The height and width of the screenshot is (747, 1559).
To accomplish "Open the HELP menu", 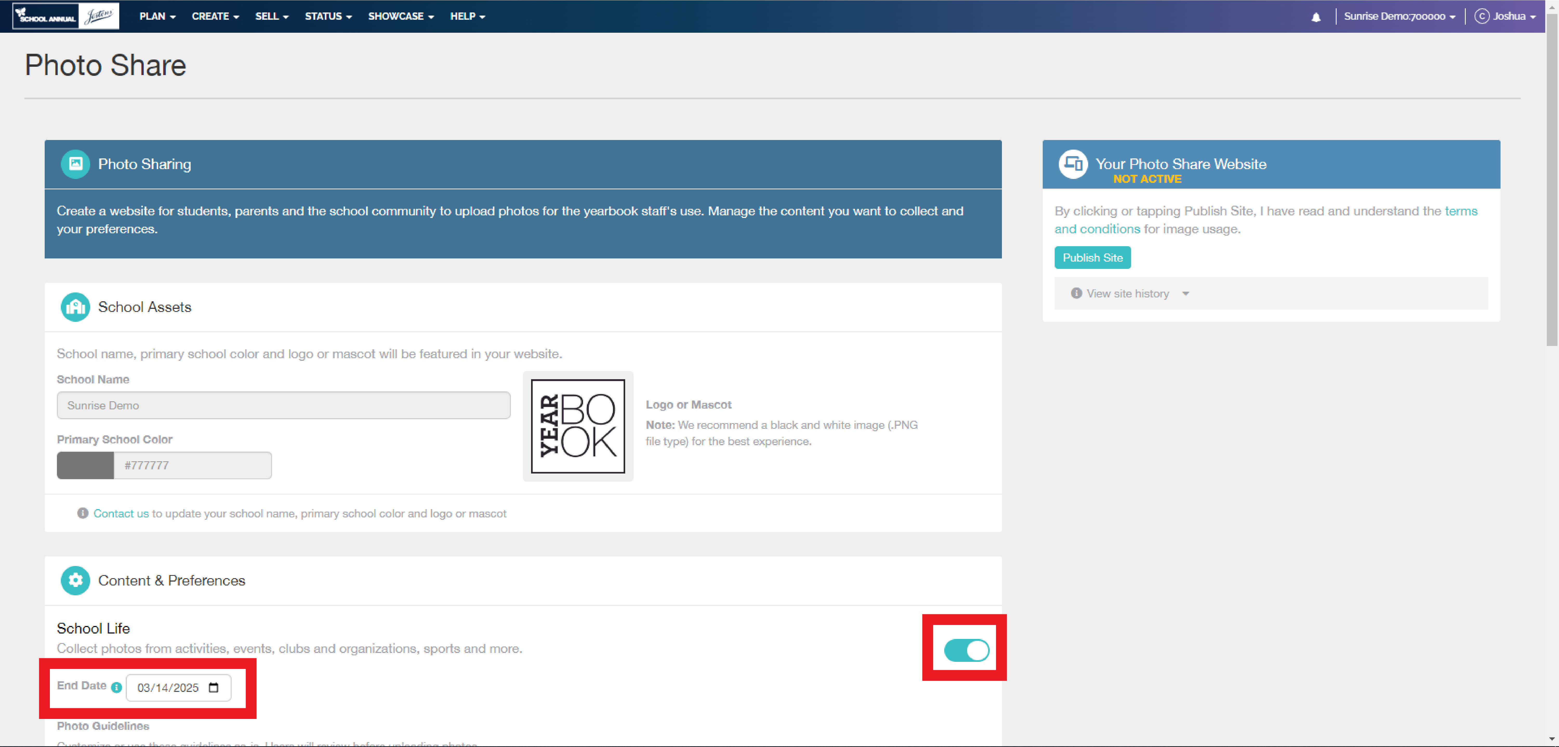I will tap(467, 16).
